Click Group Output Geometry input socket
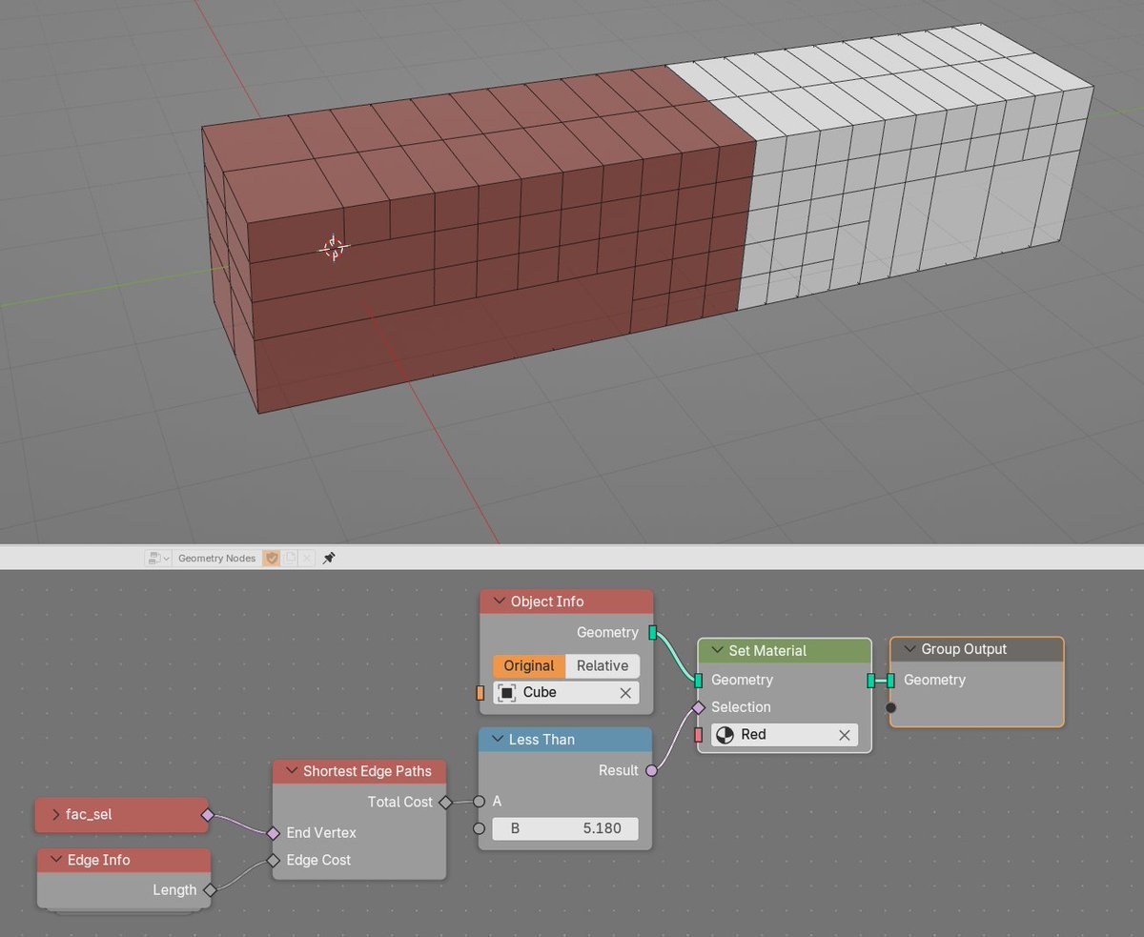1144x937 pixels. tap(890, 680)
